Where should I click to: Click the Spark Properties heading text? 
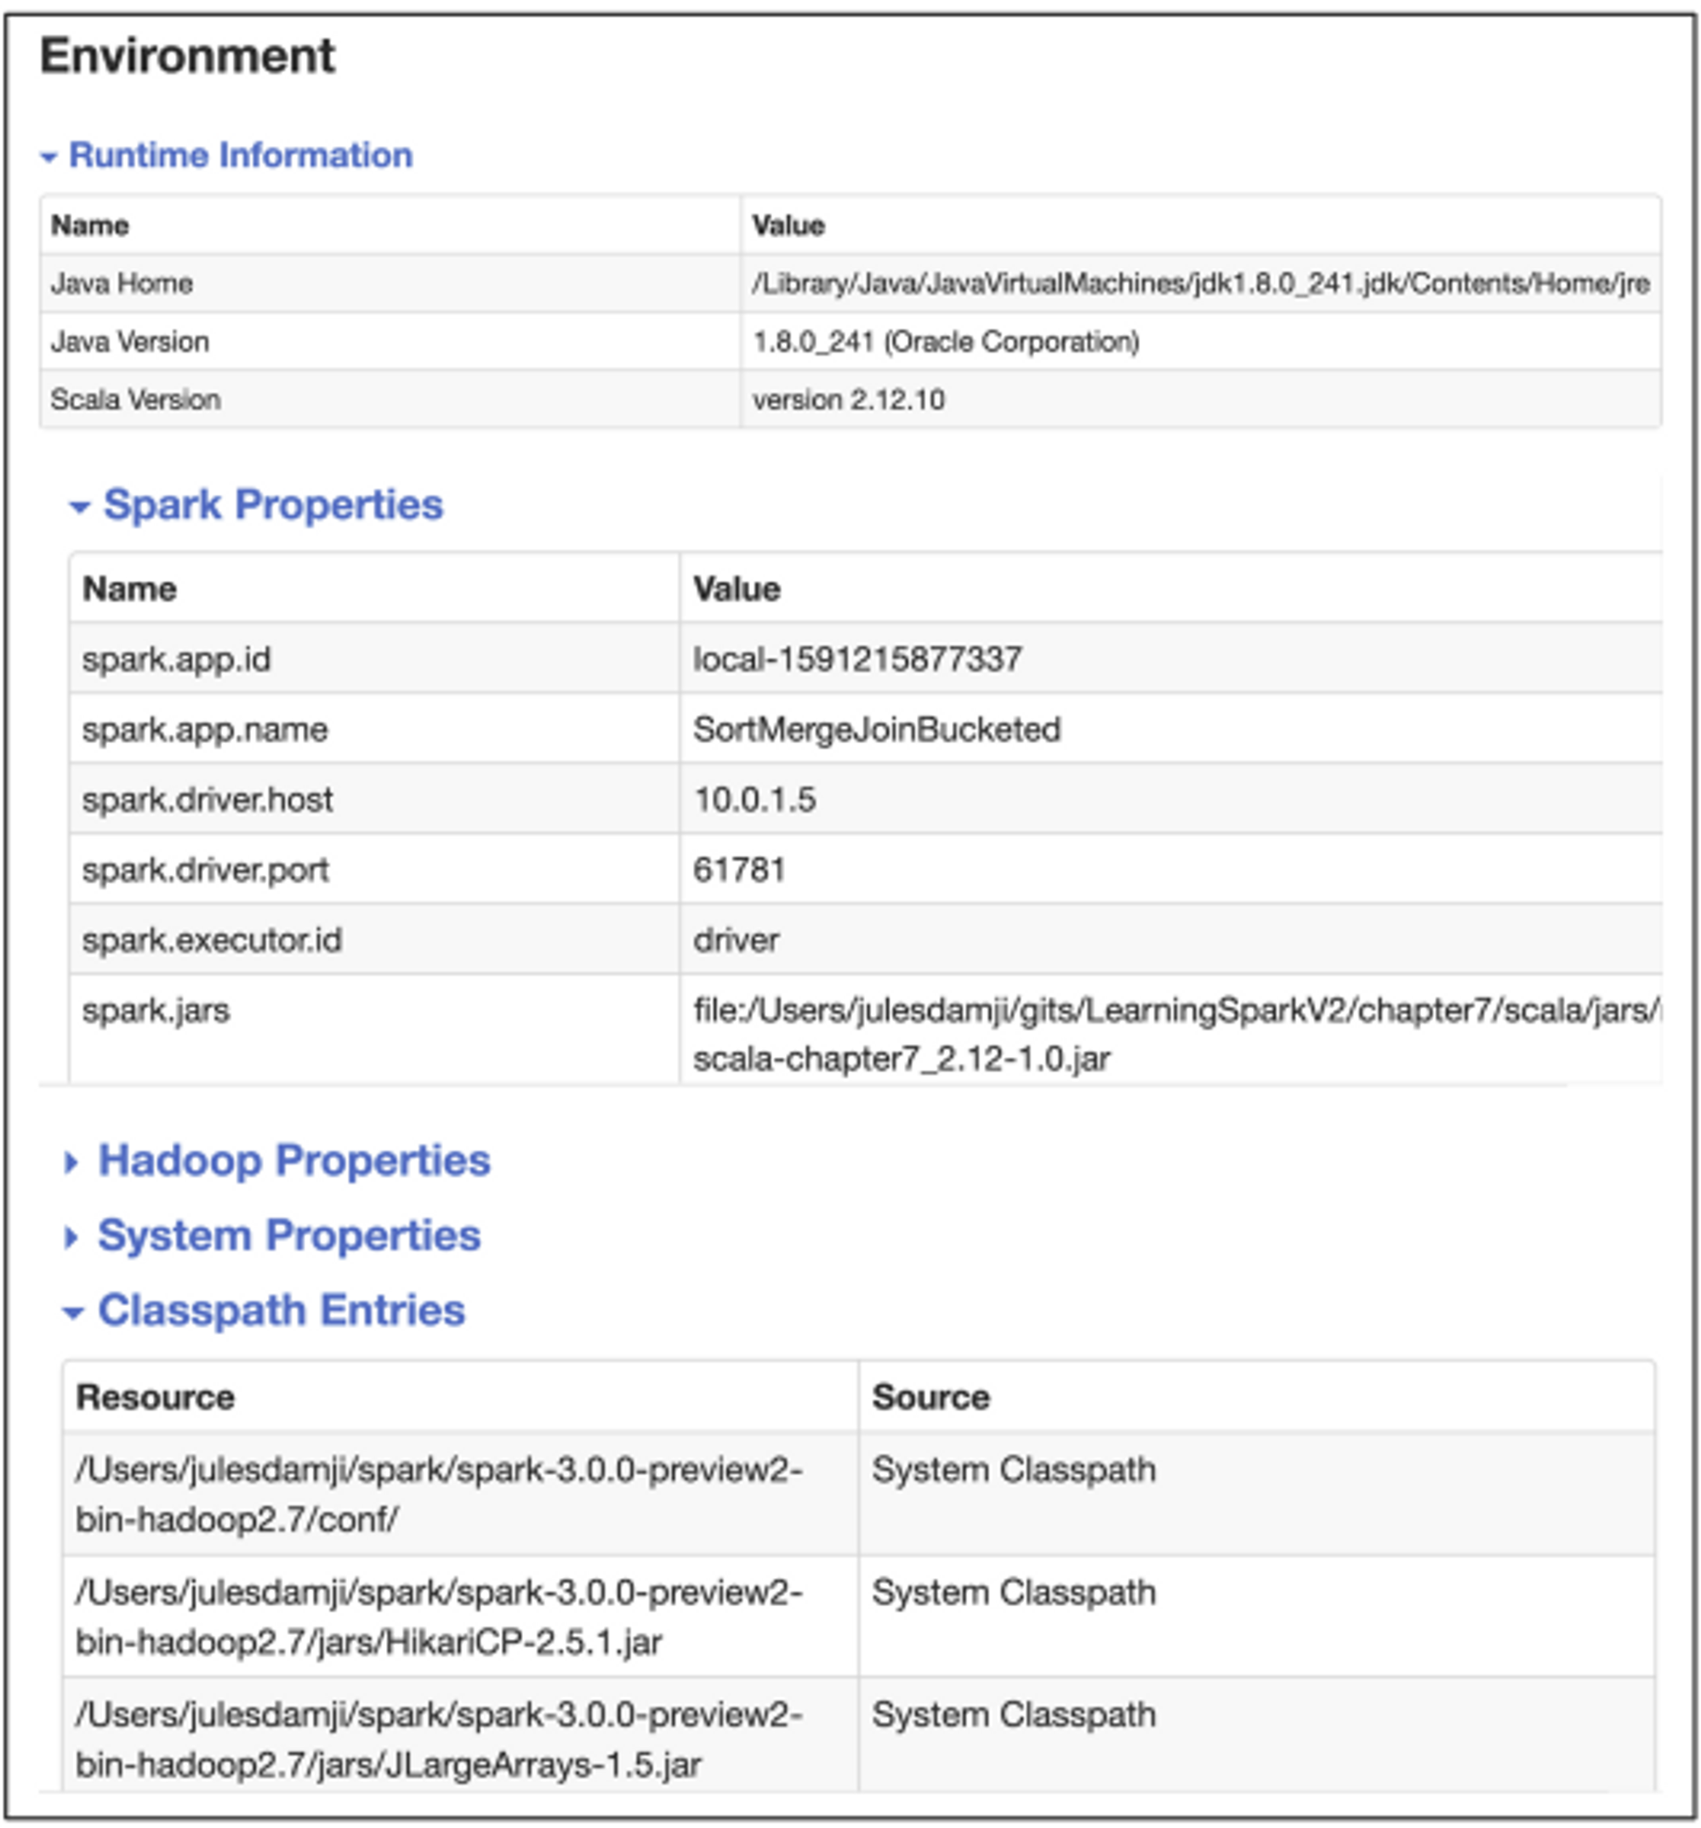coord(273,505)
